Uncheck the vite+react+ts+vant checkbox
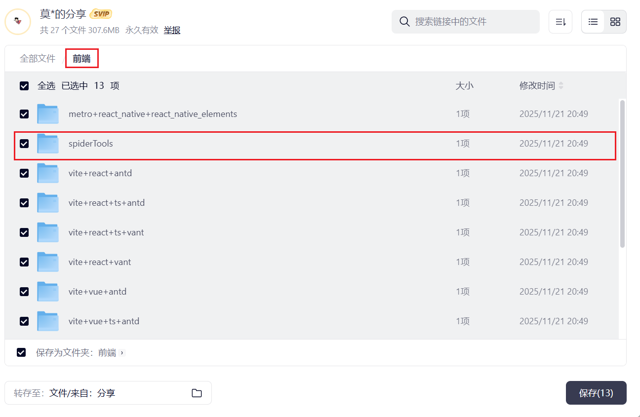 pyautogui.click(x=24, y=232)
